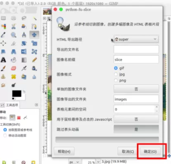This screenshot has height=164, width=171.
Task: Select the Measure compass tool
Action: click(x=24, y=35)
